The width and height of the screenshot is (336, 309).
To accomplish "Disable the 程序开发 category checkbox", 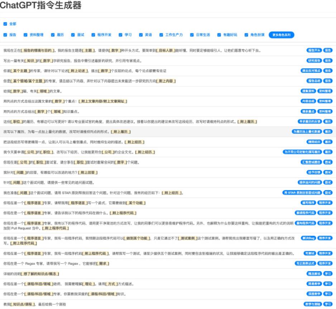I will point(93,35).
